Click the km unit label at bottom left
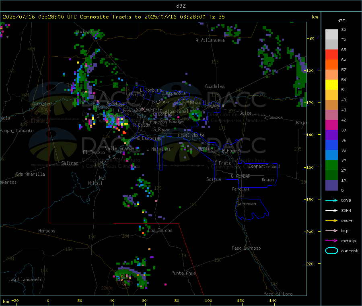The height and width of the screenshot is (306, 362). point(6,302)
